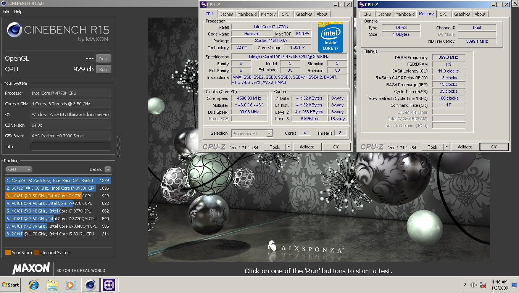This screenshot has height=293, width=519.
Task: Click OK in right CPU-Z window
Action: 494,147
